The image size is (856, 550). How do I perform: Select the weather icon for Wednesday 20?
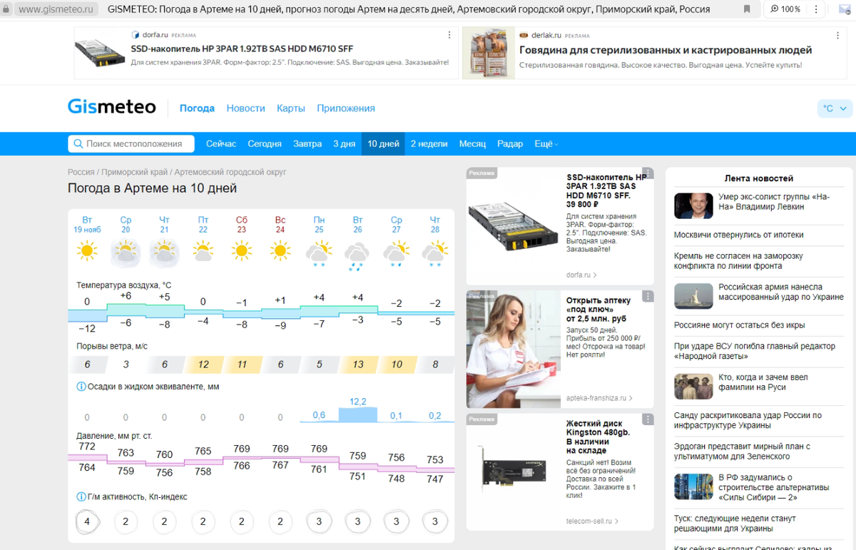point(126,252)
